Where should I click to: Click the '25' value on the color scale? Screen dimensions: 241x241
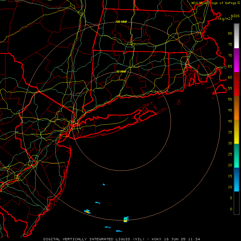(230, 154)
